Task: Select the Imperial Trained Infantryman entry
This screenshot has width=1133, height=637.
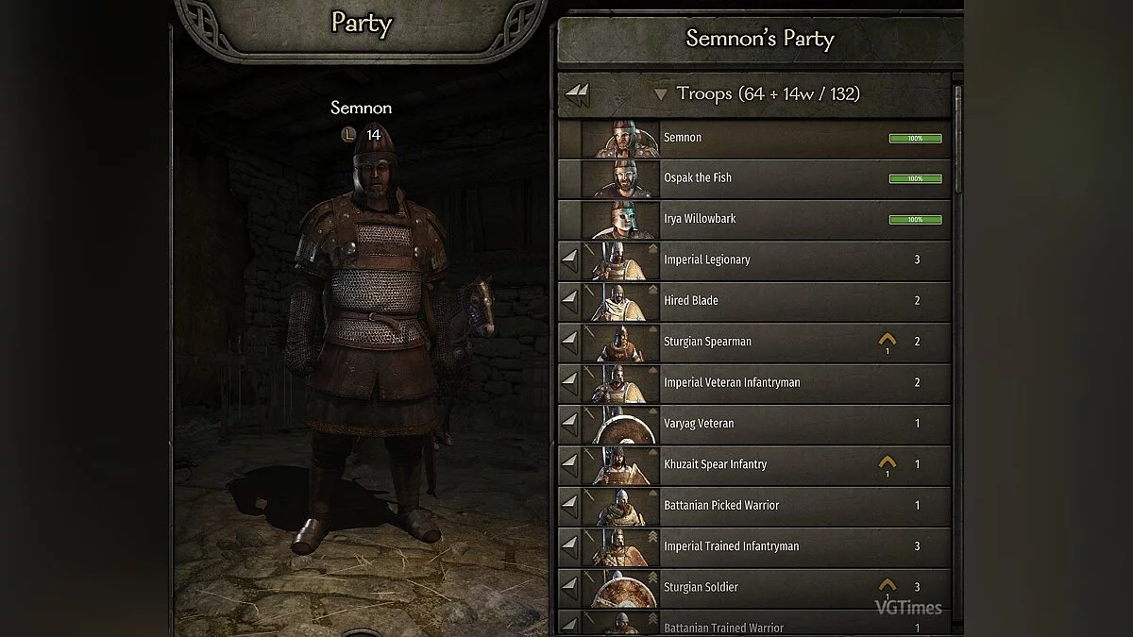Action: [x=754, y=545]
